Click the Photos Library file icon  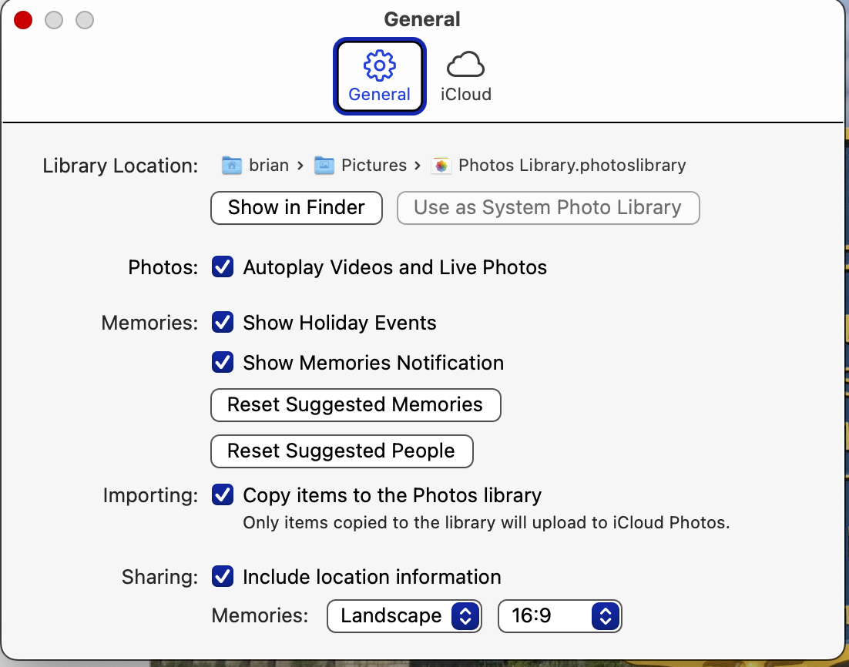click(x=441, y=165)
